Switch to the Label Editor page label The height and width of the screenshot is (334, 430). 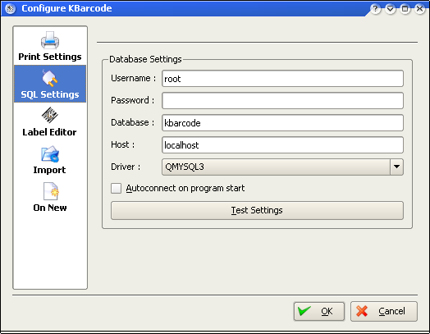pos(49,132)
